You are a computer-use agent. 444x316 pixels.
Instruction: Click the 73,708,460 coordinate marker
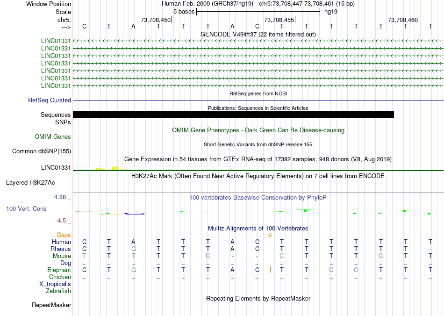tap(403, 20)
